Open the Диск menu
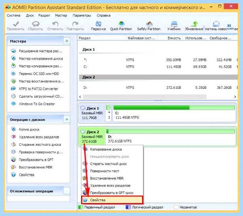Image resolution: width=243 pixels, height=216 pixels. [x=30, y=15]
